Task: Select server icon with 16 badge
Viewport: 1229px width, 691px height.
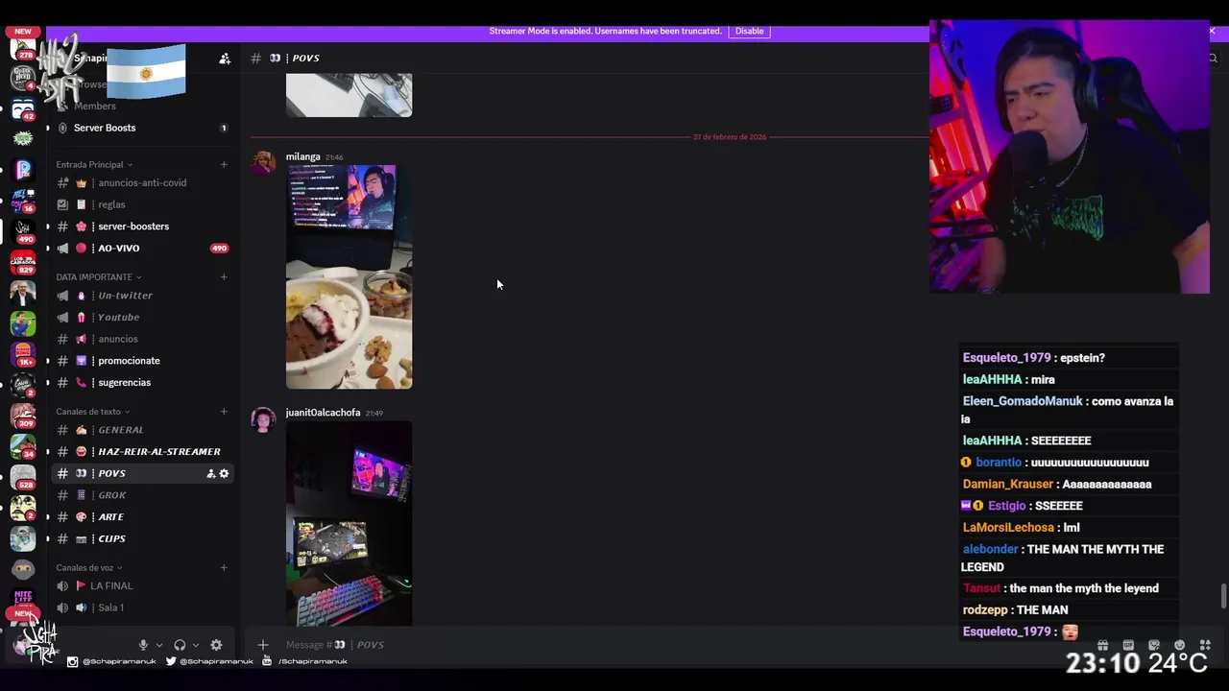Action: tap(23, 200)
